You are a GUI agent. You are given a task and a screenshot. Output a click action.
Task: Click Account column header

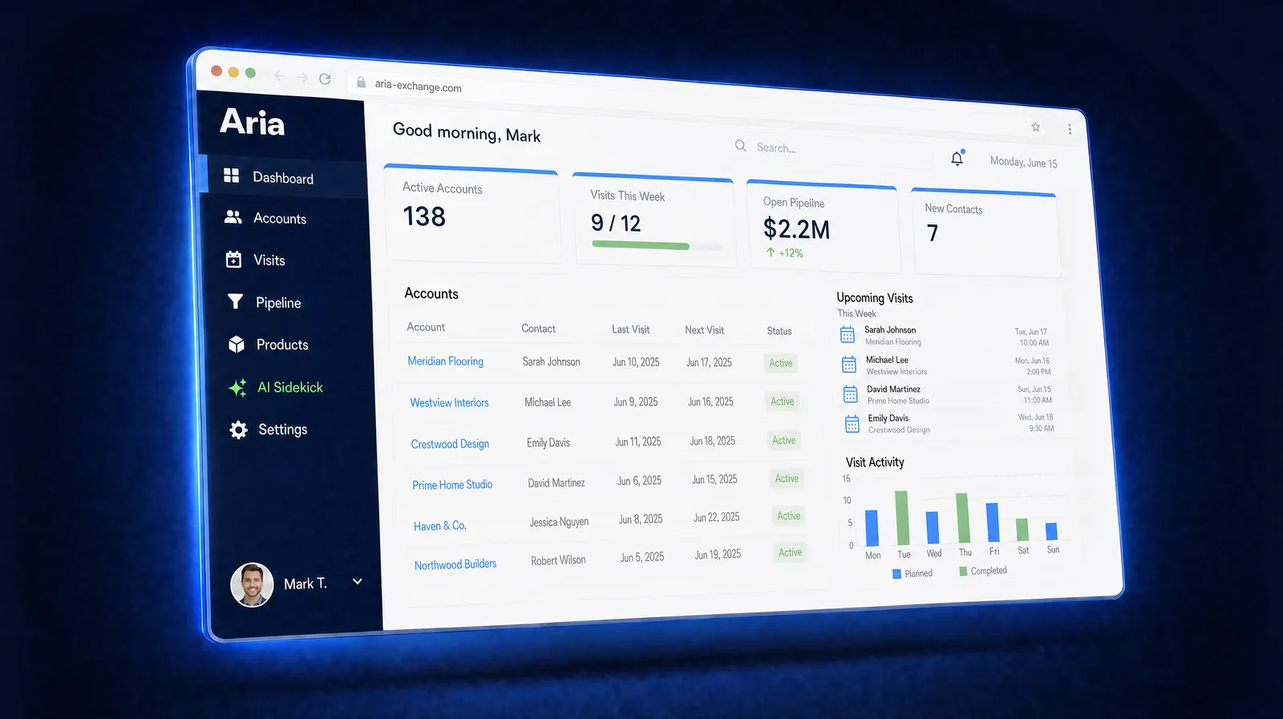pyautogui.click(x=426, y=327)
